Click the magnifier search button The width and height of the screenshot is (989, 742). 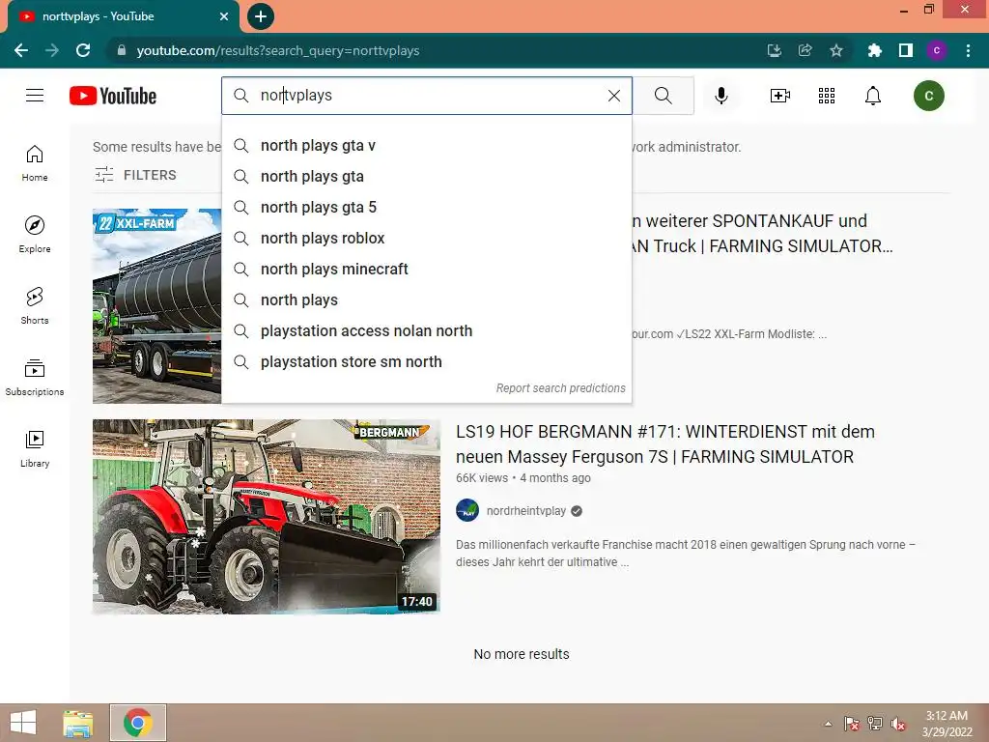click(x=663, y=96)
